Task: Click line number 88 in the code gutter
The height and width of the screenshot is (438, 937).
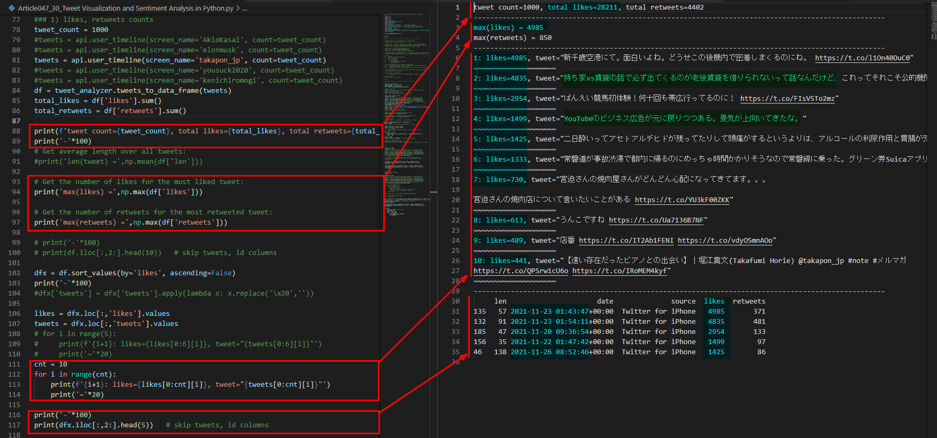Action: pos(16,131)
